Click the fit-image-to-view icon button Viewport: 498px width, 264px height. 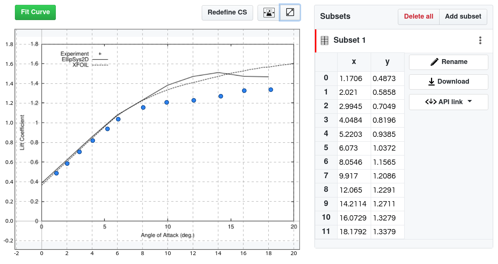pos(268,13)
